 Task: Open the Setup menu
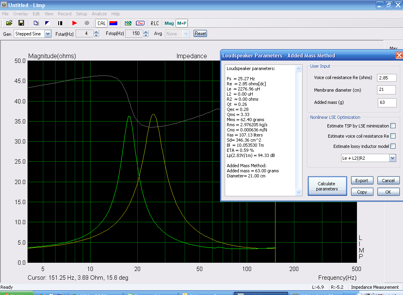click(81, 14)
